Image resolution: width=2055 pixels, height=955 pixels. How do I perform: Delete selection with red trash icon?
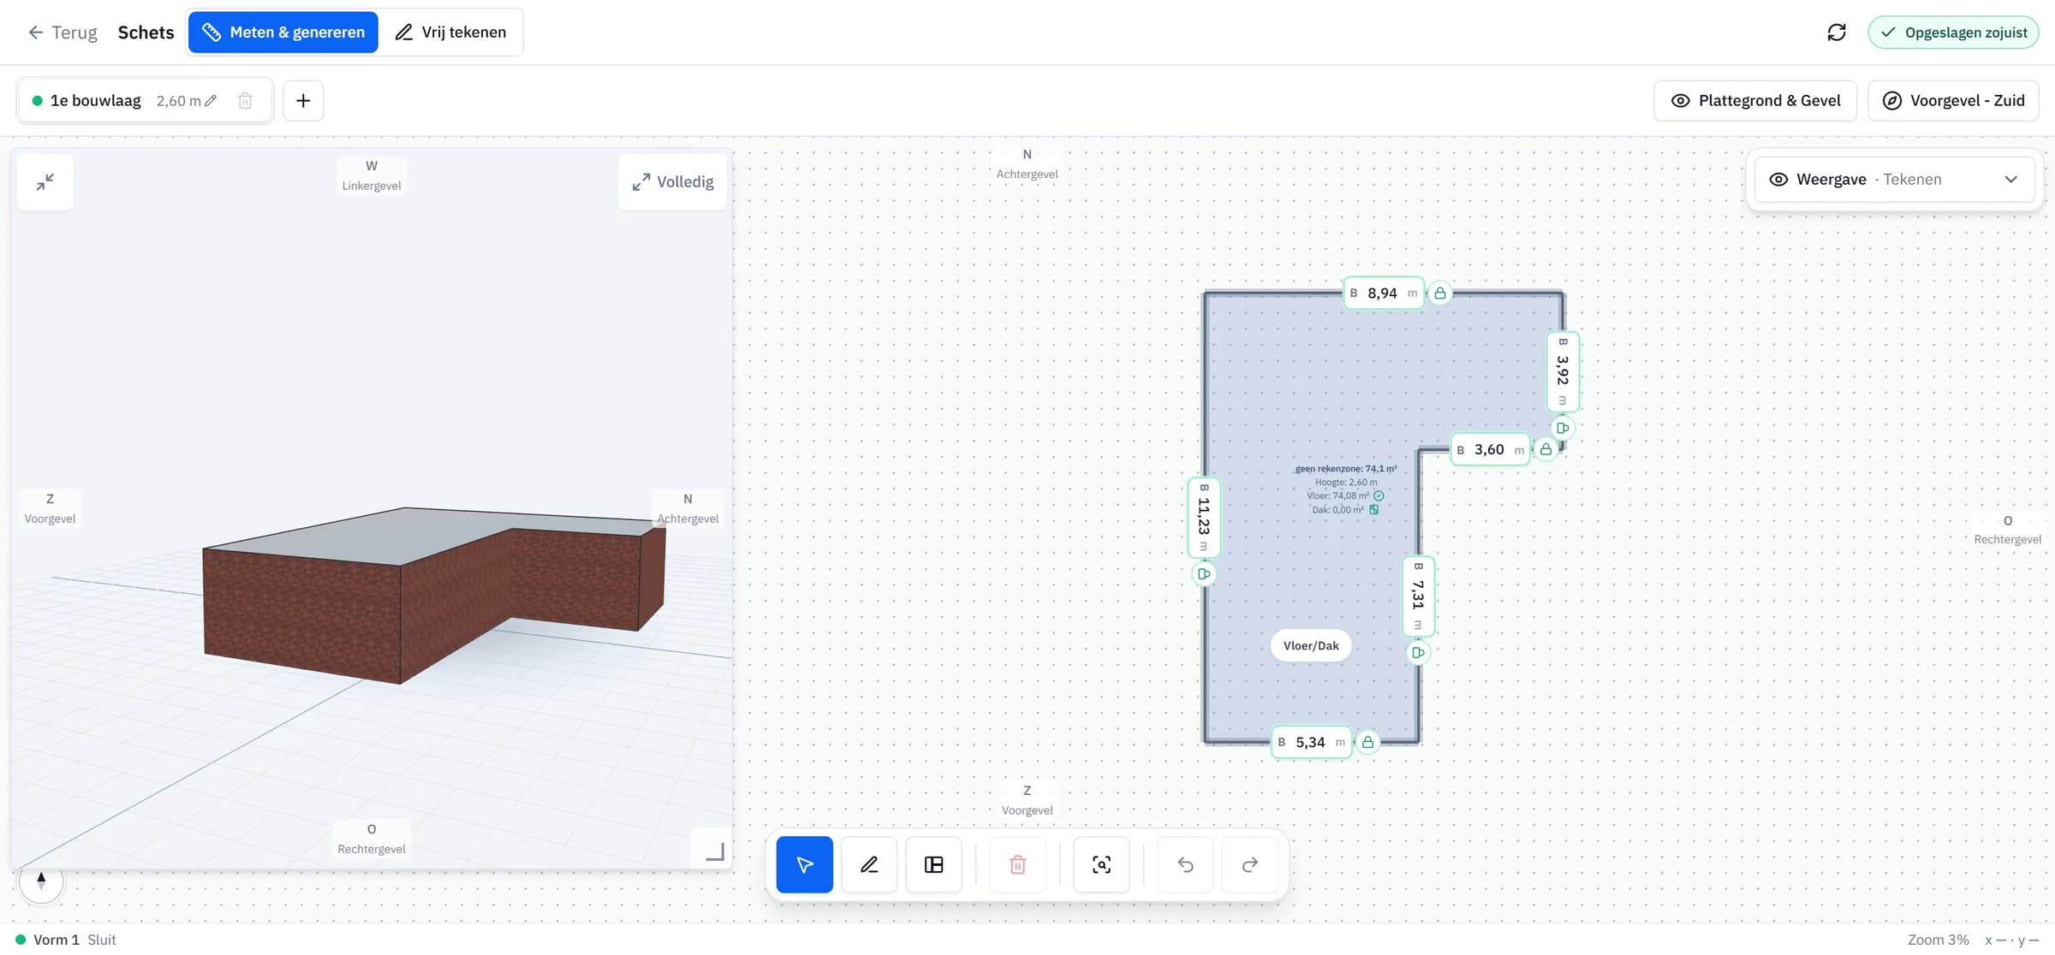[1017, 864]
